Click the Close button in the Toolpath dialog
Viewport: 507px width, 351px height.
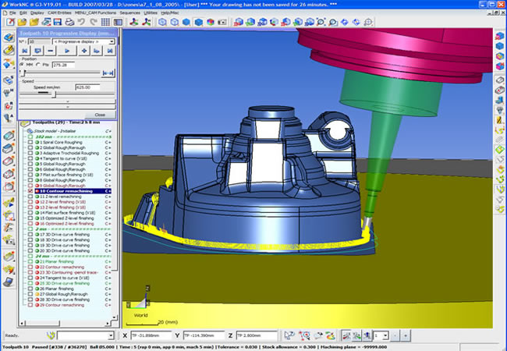pyautogui.click(x=101, y=114)
